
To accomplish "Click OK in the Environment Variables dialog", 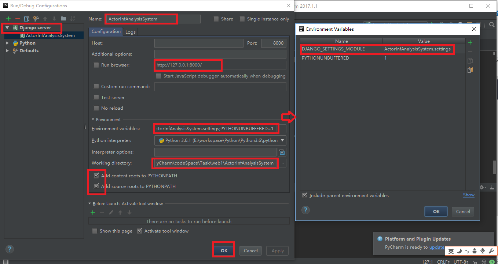I will pyautogui.click(x=436, y=211).
